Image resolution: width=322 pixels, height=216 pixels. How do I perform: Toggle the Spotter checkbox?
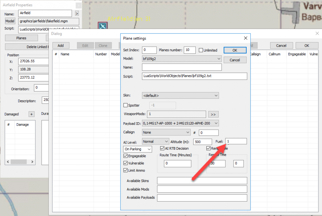tap(126, 105)
